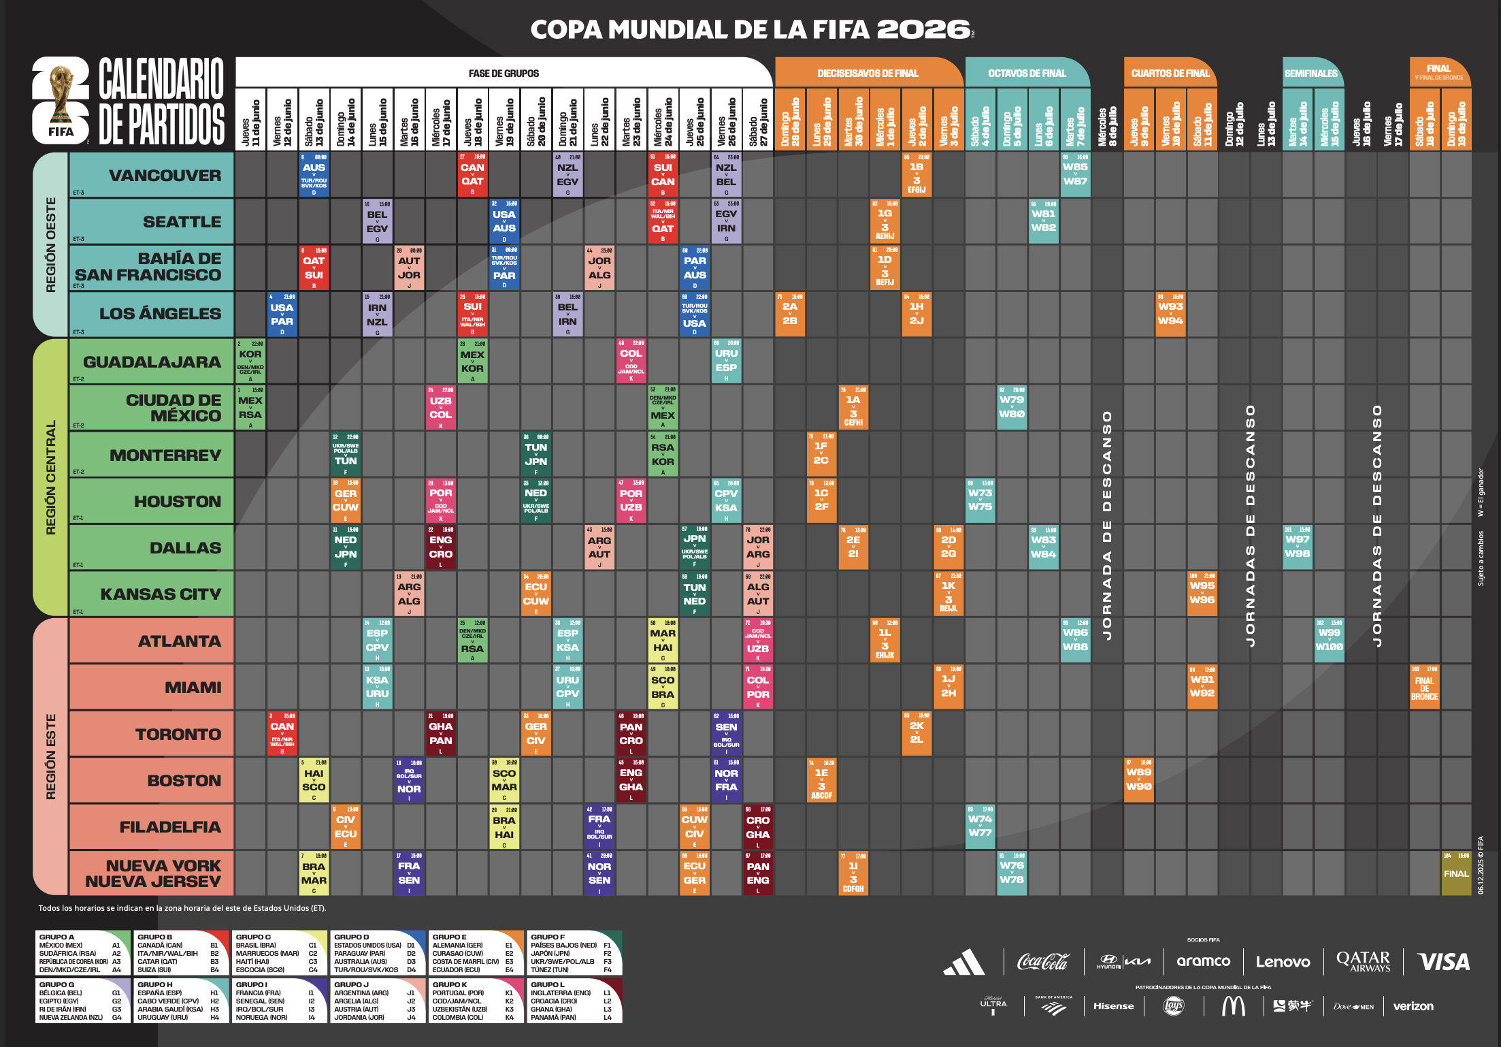Click the McDonald's golden arches logo
The width and height of the screenshot is (1501, 1047).
1233,1005
